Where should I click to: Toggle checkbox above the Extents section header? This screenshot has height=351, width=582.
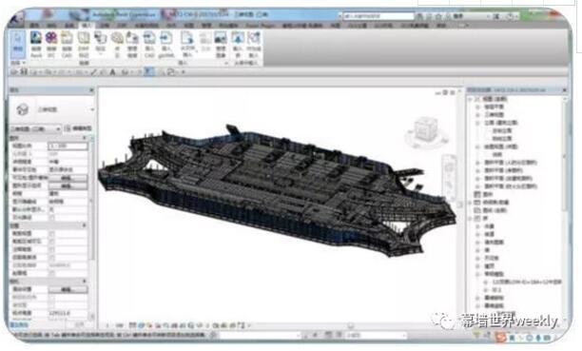[x=51, y=217]
